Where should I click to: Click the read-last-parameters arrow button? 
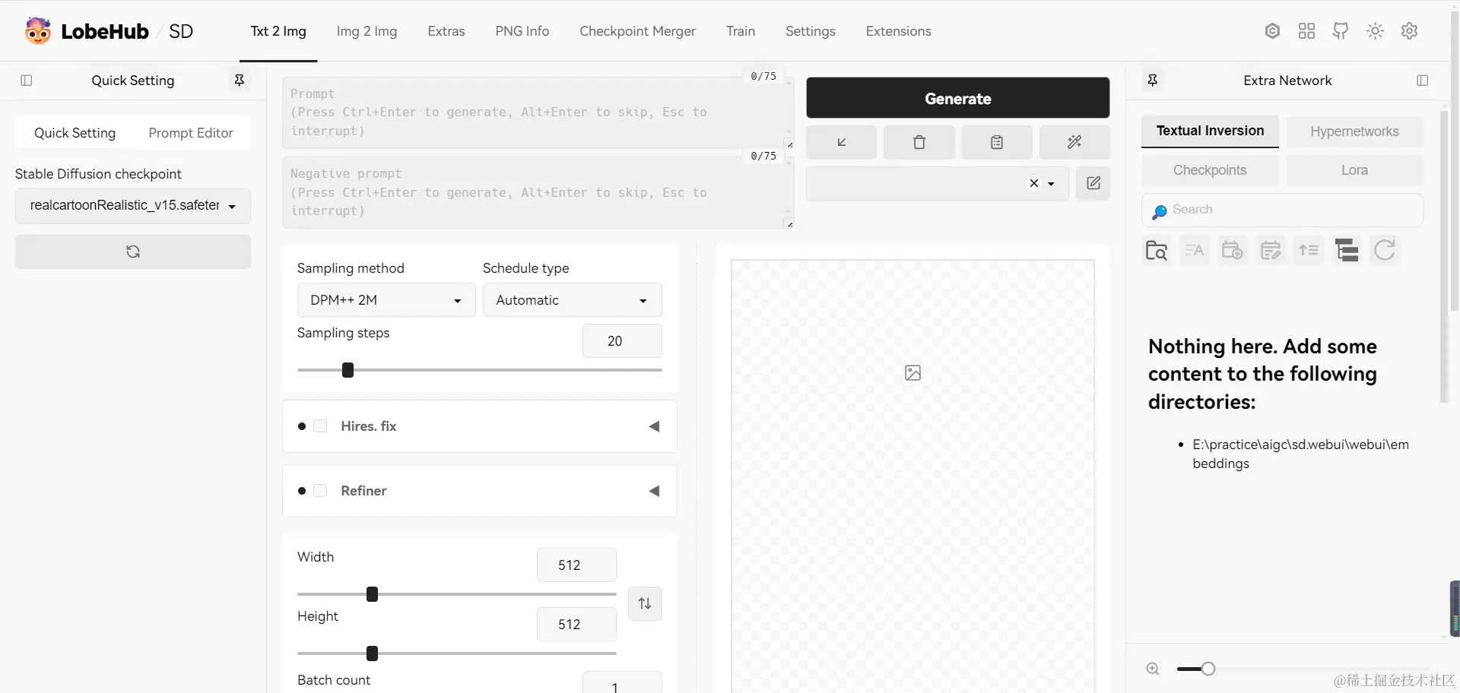[841, 142]
